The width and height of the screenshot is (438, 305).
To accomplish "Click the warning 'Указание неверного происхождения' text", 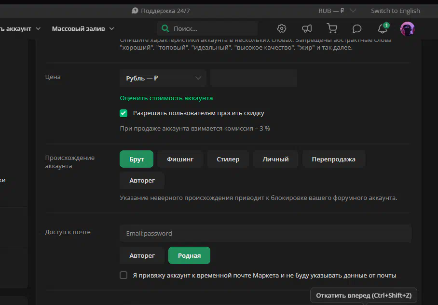I will pos(259,198).
